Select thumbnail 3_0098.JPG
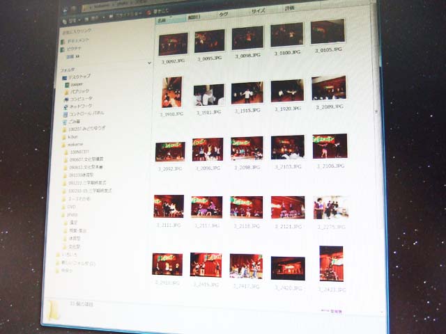The height and width of the screenshot is (334, 446). coord(247,38)
